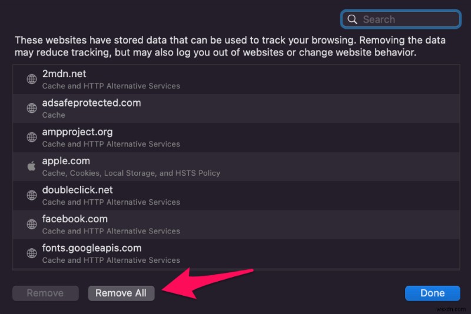
Task: Click the magnifying glass search icon
Action: (352, 19)
